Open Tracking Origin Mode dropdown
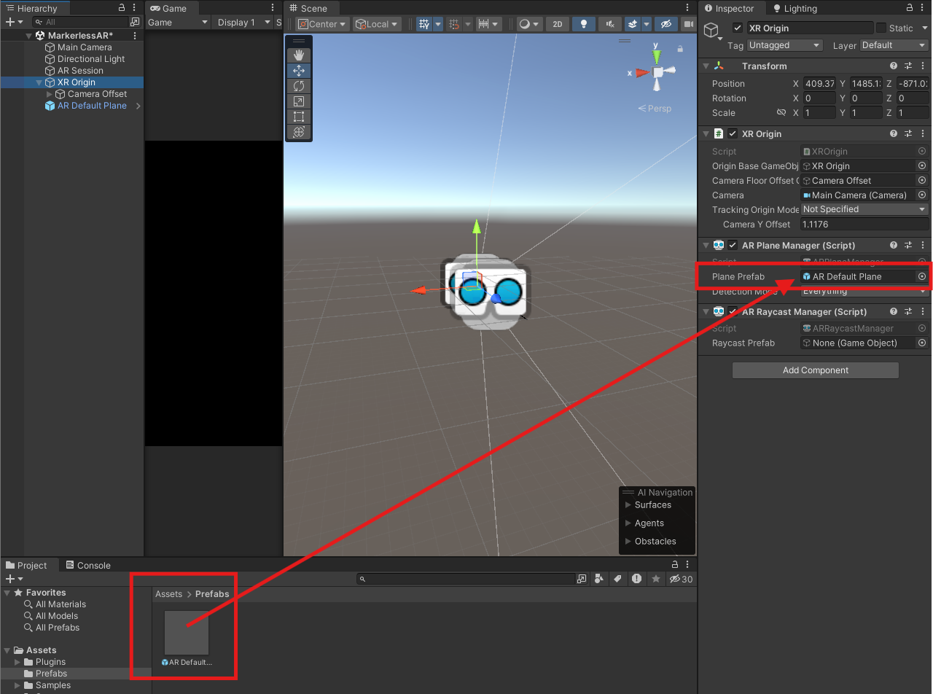 pos(864,209)
